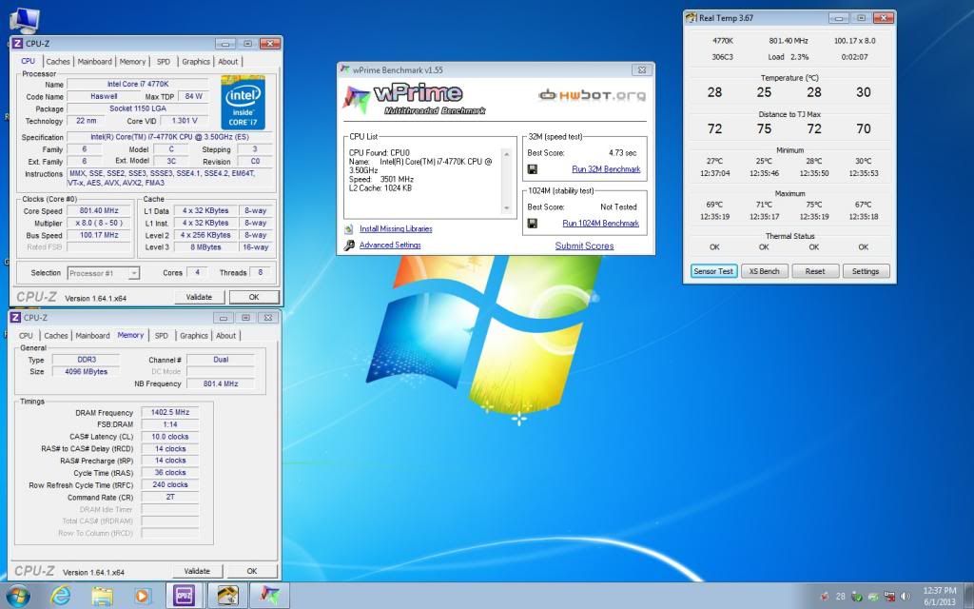The image size is (974, 609).
Task: Click the network tray icon
Action: click(x=889, y=597)
